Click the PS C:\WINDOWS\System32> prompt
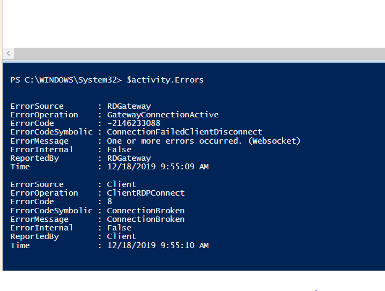Viewport: 385px width, 291px height. click(66, 80)
